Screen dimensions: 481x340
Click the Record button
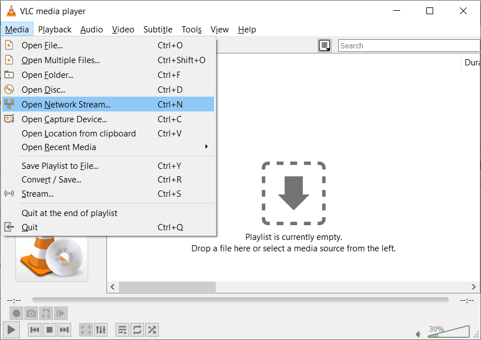[x=17, y=313]
